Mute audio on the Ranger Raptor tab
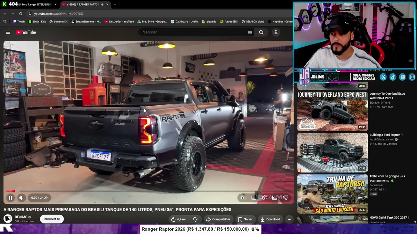417x234 pixels. coord(102,4)
